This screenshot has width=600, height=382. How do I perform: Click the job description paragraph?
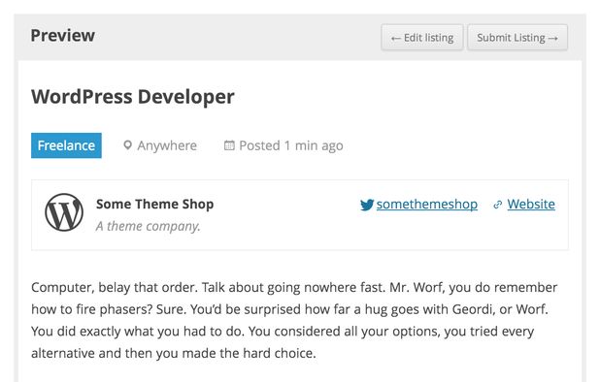[x=294, y=320]
